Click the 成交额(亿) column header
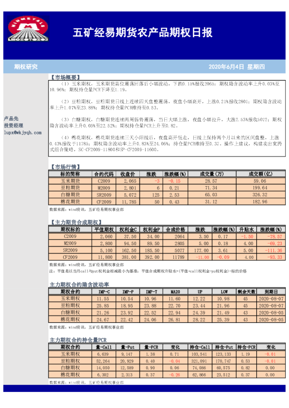This screenshot has width=289, height=408. click(260, 174)
